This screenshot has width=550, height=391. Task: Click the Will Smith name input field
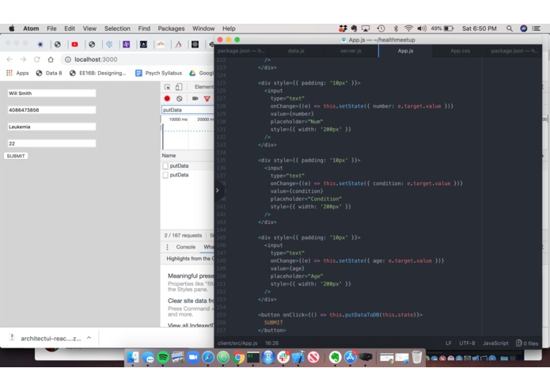coord(51,93)
